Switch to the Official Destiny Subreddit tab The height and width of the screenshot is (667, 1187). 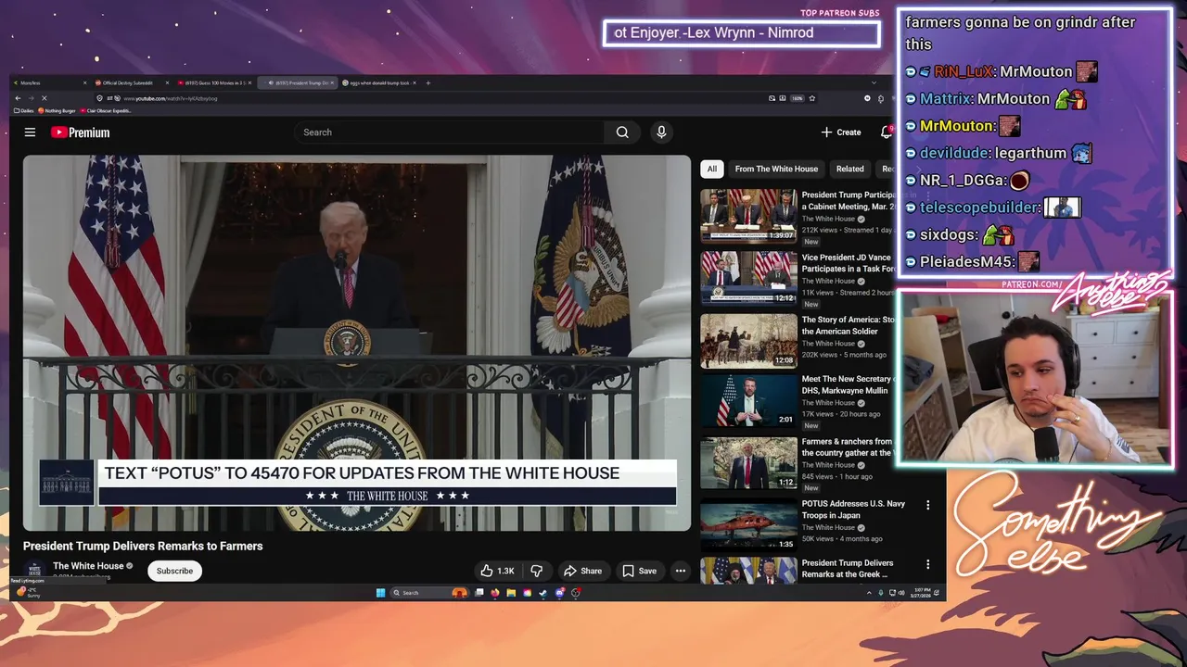click(x=130, y=82)
